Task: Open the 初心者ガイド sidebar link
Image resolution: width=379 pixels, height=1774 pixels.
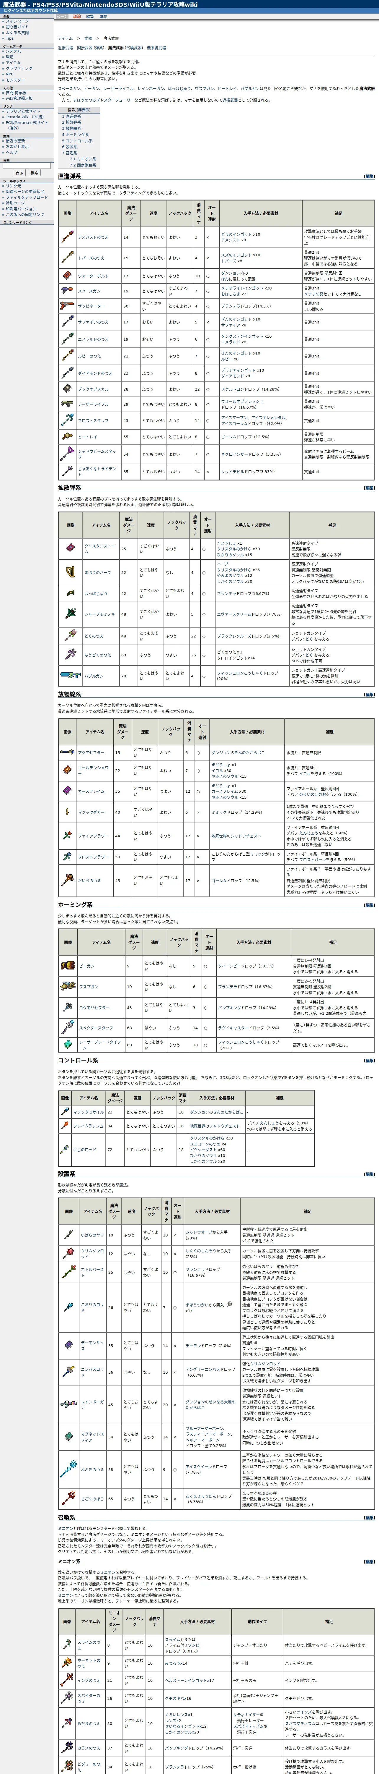Action: click(17, 27)
